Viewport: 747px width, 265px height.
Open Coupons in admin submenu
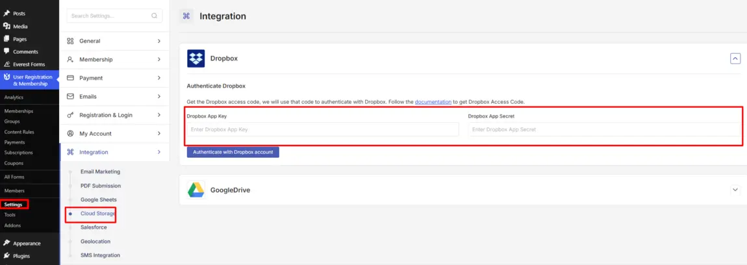tap(14, 163)
